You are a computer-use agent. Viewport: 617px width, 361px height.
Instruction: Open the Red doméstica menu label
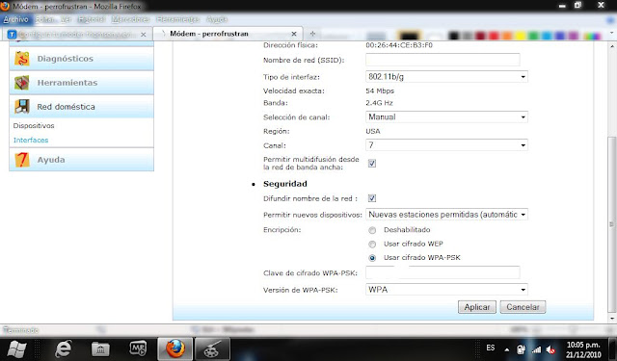[x=67, y=107]
